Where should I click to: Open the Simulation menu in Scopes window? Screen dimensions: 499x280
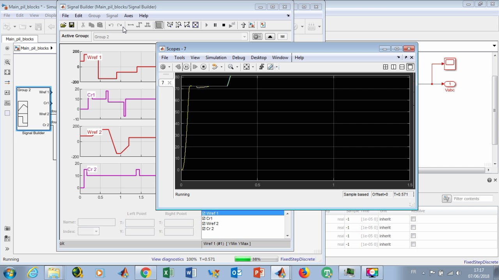(216, 58)
